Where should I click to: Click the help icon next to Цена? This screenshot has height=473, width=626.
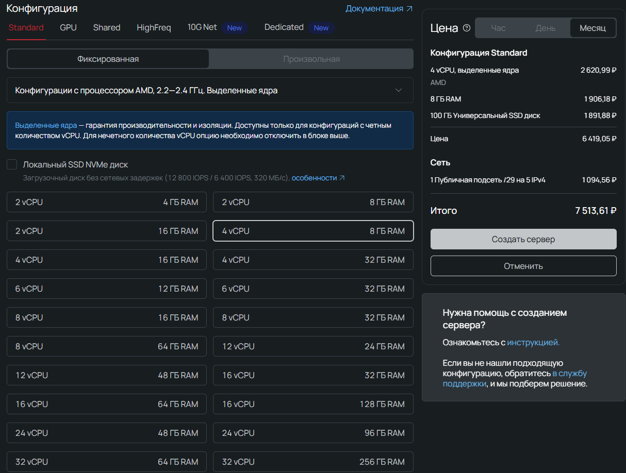[x=467, y=28]
